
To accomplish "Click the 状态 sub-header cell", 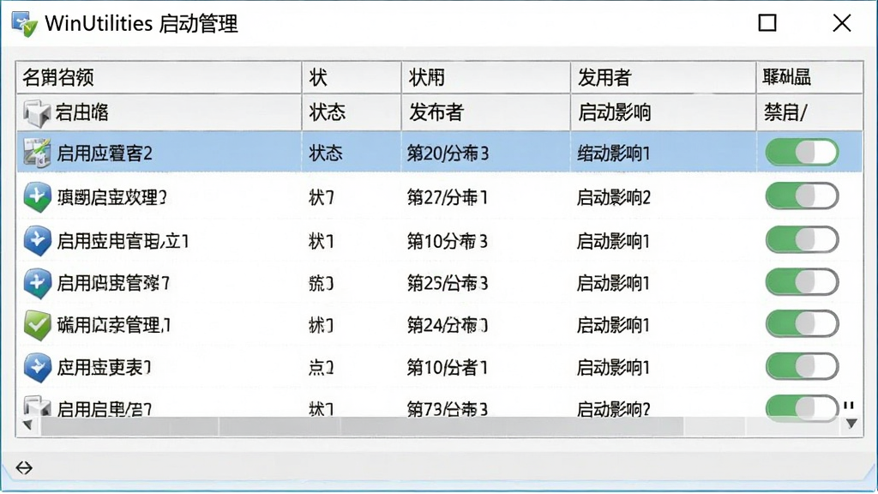I will point(351,112).
